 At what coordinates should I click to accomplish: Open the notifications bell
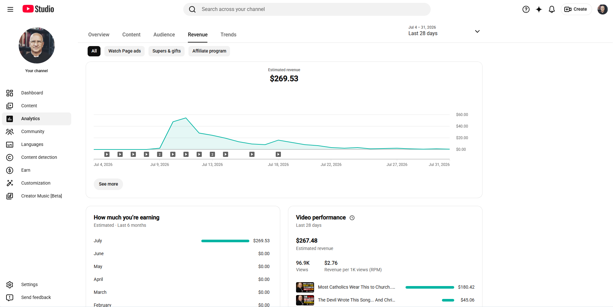[x=552, y=9]
